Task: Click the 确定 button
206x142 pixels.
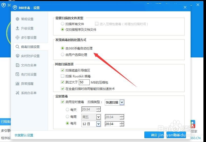Action: click(x=154, y=135)
